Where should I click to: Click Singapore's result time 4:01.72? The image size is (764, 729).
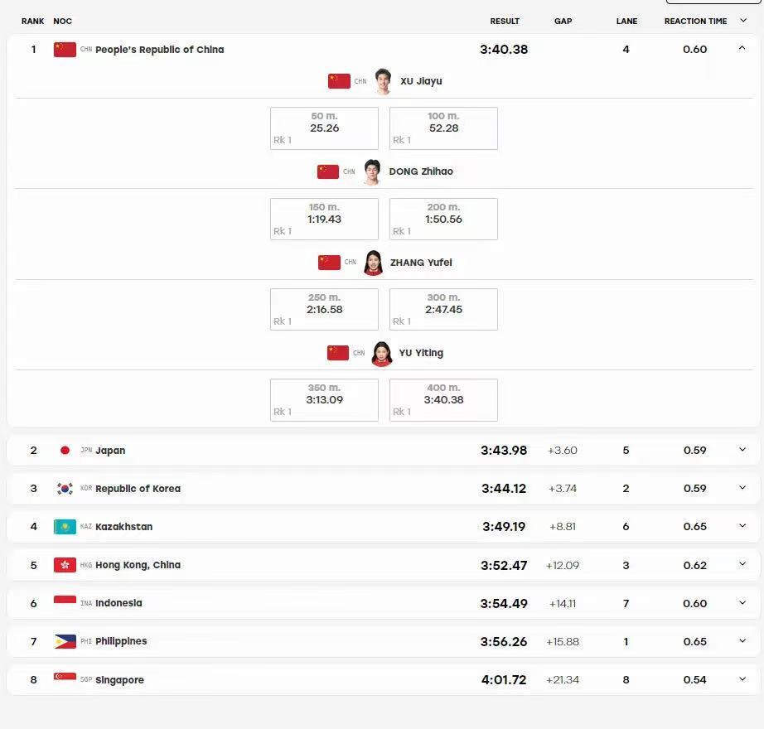(x=504, y=680)
